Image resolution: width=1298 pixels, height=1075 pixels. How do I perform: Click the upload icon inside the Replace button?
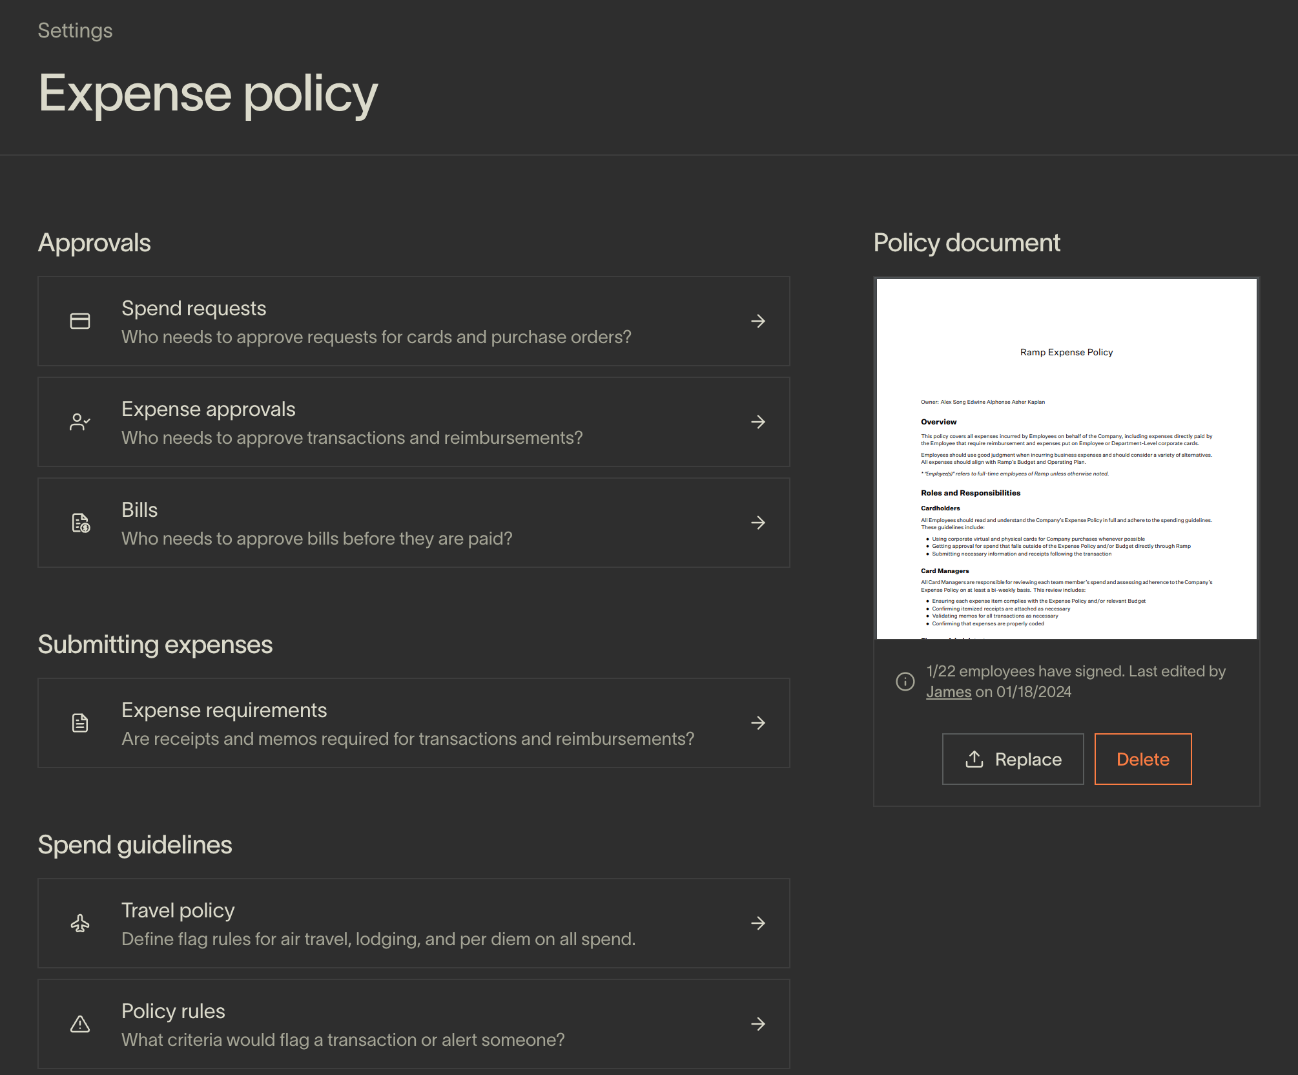pos(975,759)
